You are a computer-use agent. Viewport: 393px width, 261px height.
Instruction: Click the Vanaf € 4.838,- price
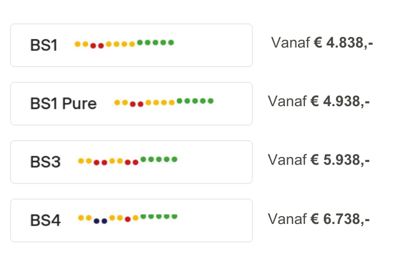321,43
